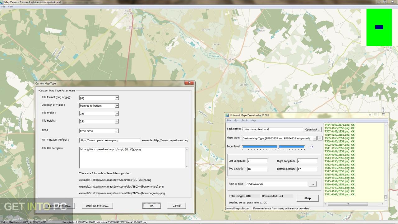Screen dimensions: 398x224
Task: Click the URL template scrollbar down arrow
Action: [x=187, y=166]
